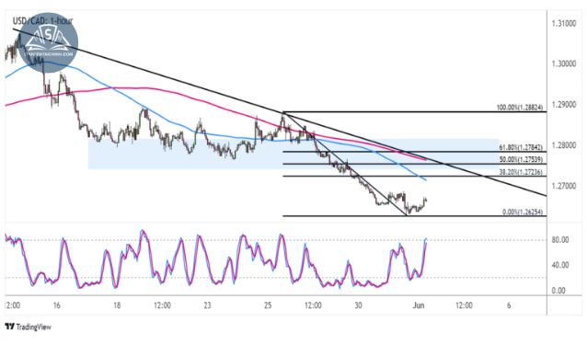Click the 100.00% (1.28824) Fibonacci label
This screenshot has width=587, height=345.
519,108
